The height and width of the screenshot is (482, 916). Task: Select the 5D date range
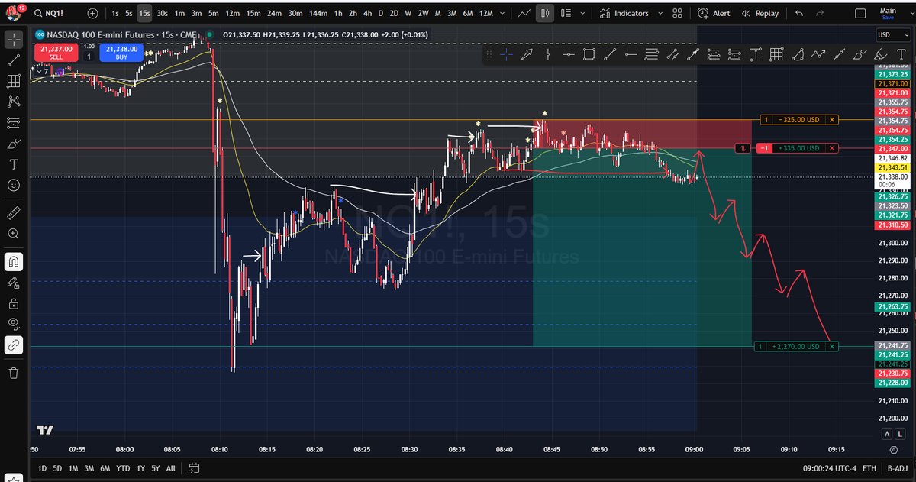click(57, 468)
